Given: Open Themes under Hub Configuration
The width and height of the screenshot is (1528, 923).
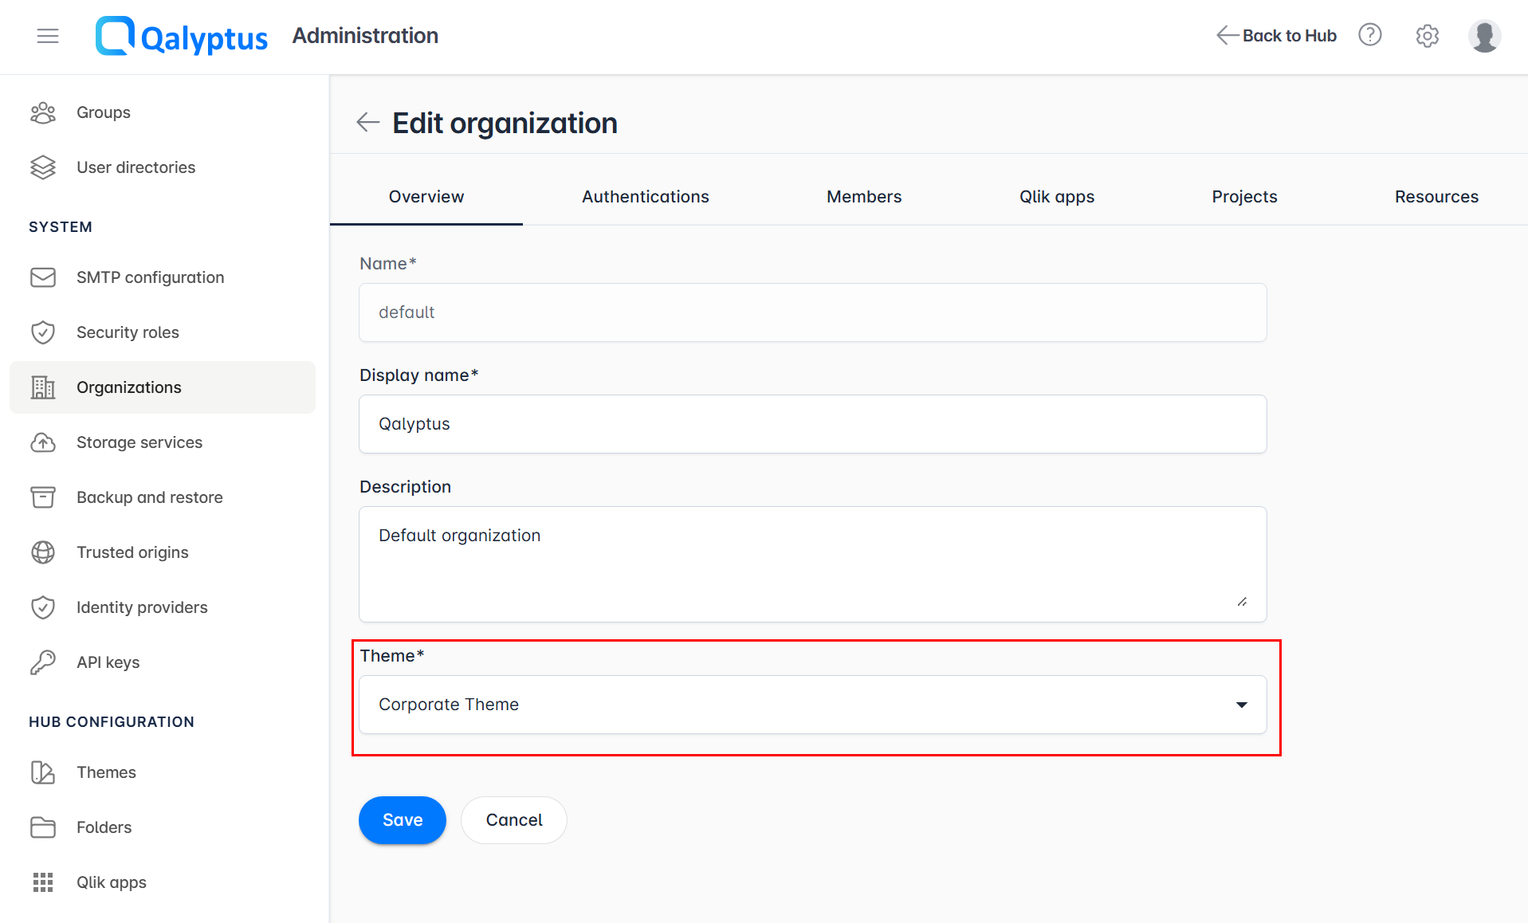Looking at the screenshot, I should point(106,772).
